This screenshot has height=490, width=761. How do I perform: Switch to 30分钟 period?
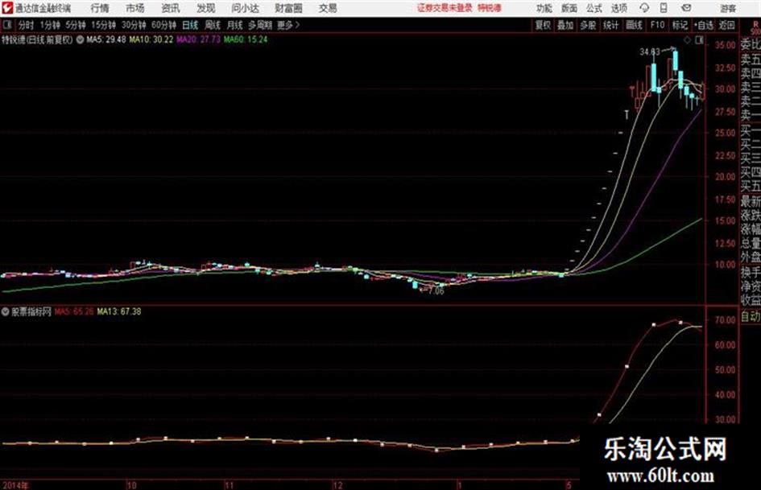(134, 25)
